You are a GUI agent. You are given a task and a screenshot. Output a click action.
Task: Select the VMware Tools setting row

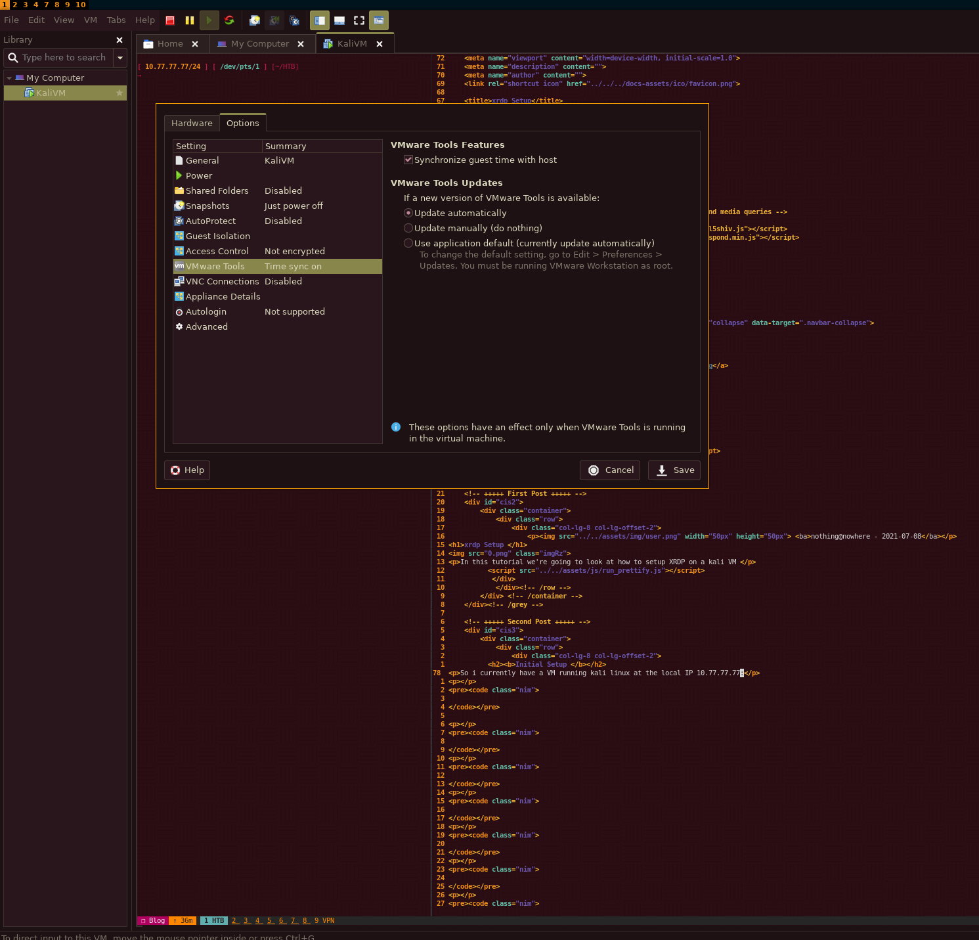[277, 266]
